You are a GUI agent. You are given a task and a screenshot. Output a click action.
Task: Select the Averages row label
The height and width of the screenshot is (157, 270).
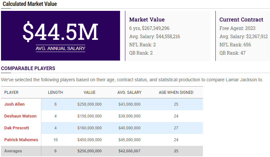13,151
